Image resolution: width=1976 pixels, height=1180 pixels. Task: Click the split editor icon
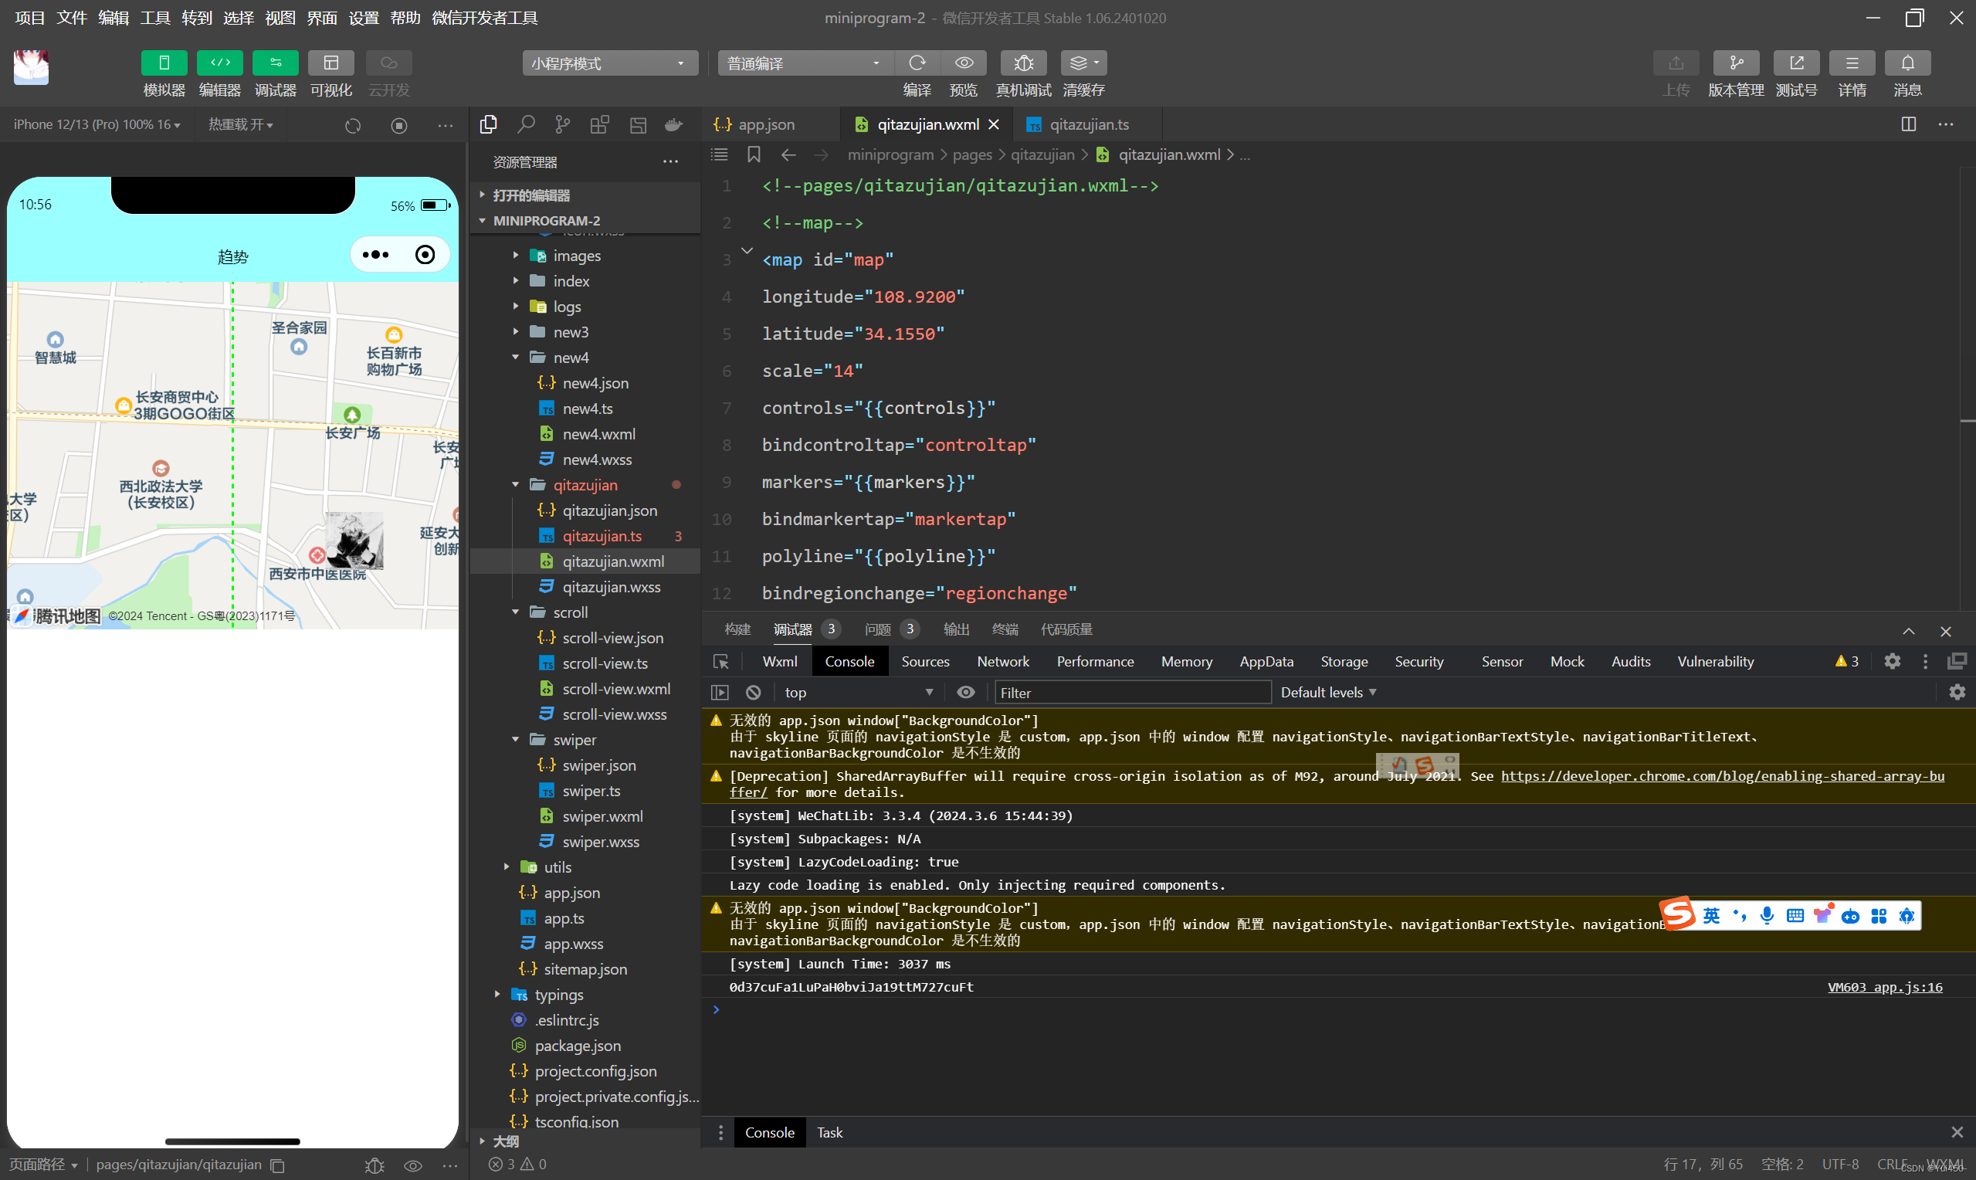[x=1907, y=124]
